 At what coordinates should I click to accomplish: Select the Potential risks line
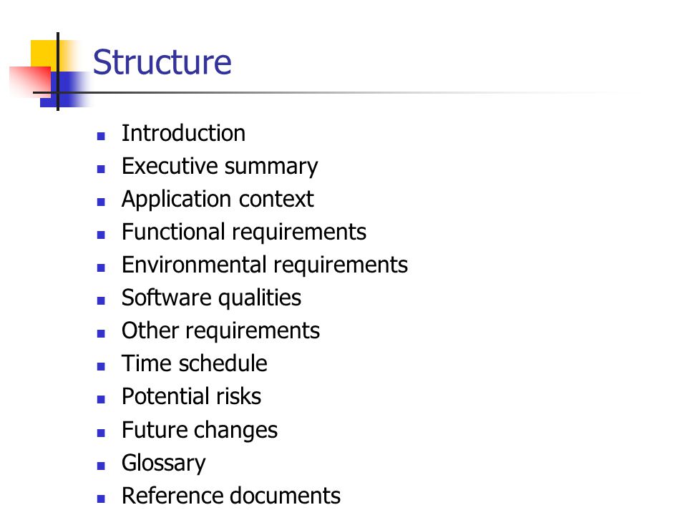click(192, 396)
